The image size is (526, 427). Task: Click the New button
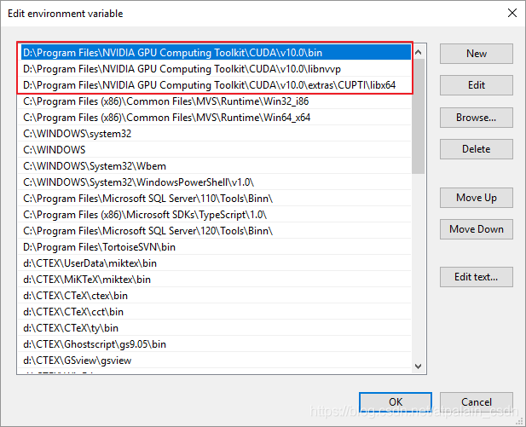click(x=476, y=54)
